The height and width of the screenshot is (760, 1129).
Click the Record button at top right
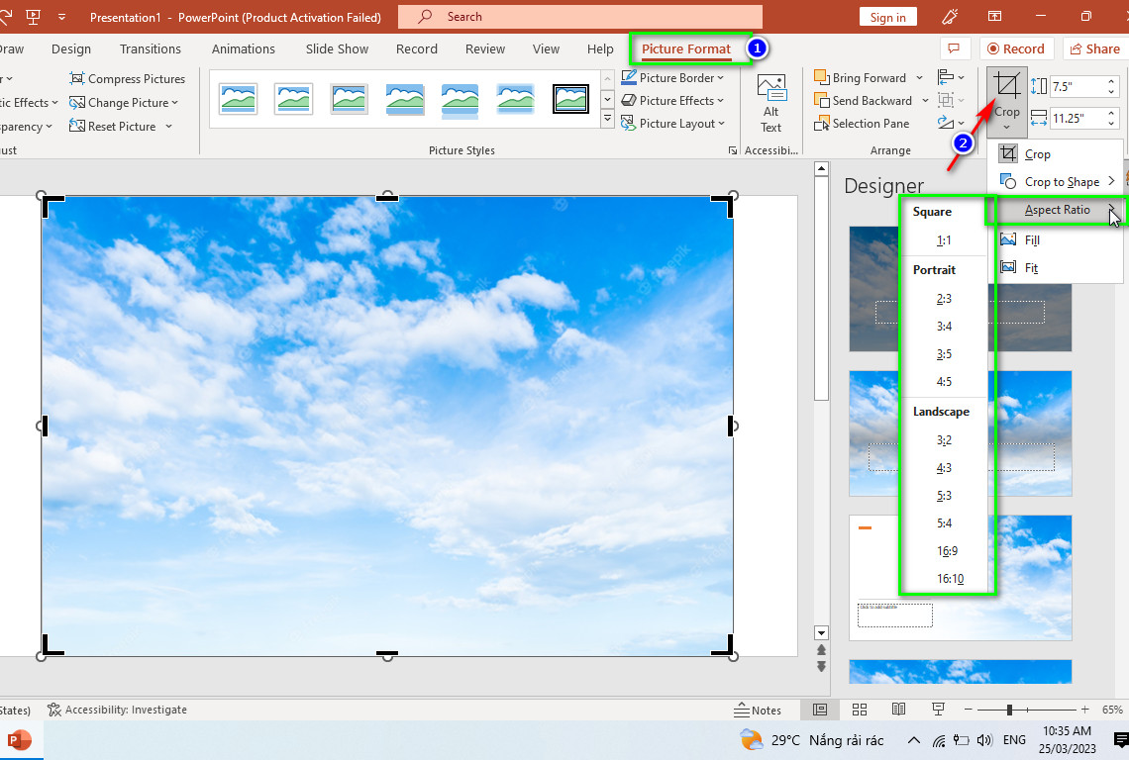coord(1016,48)
